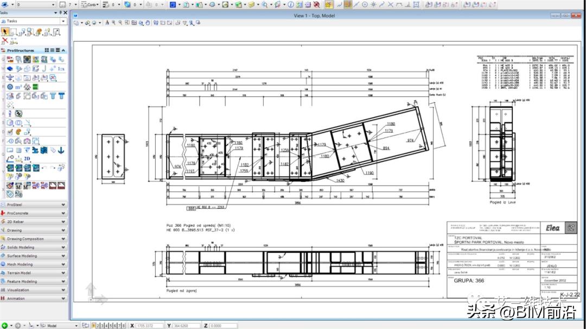Screen dimensions: 586x329
Task: Toggle view window 8 button
Action: pos(124,326)
